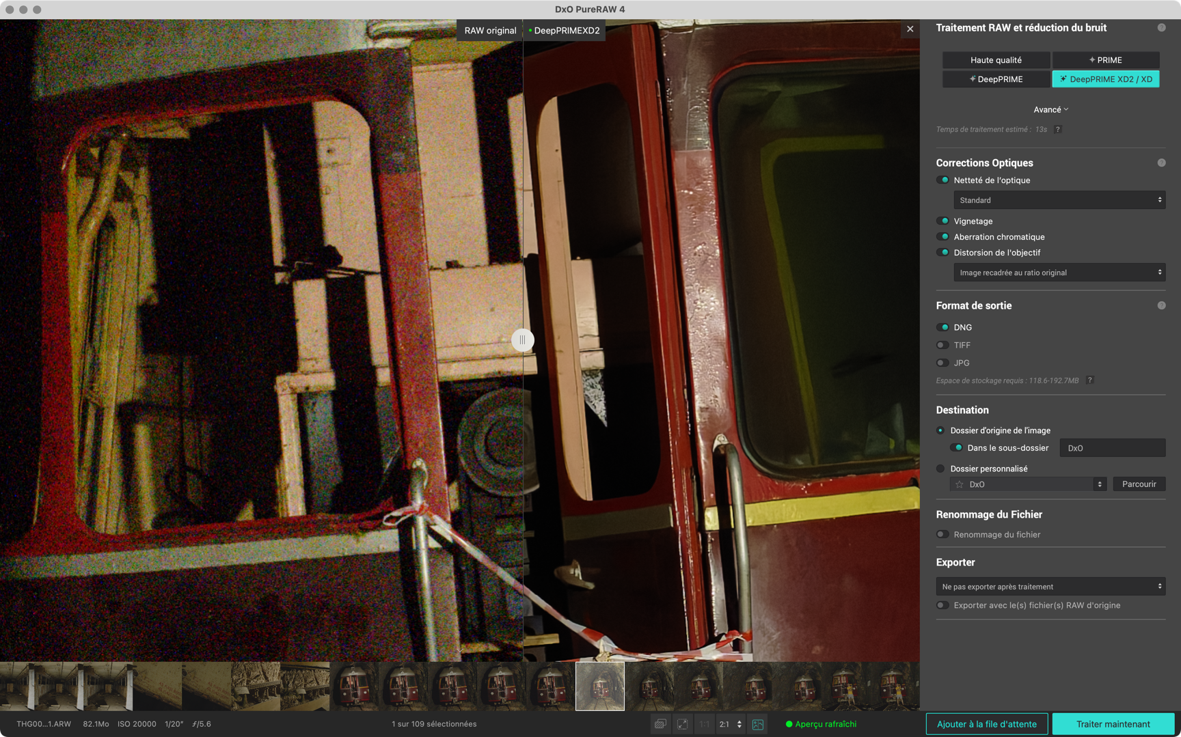This screenshot has width=1181, height=737.
Task: Open help icon for Corrections Optiques section
Action: (1161, 163)
